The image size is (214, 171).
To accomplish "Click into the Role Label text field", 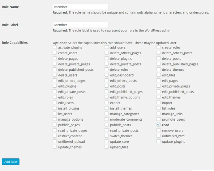I will (x=80, y=25).
